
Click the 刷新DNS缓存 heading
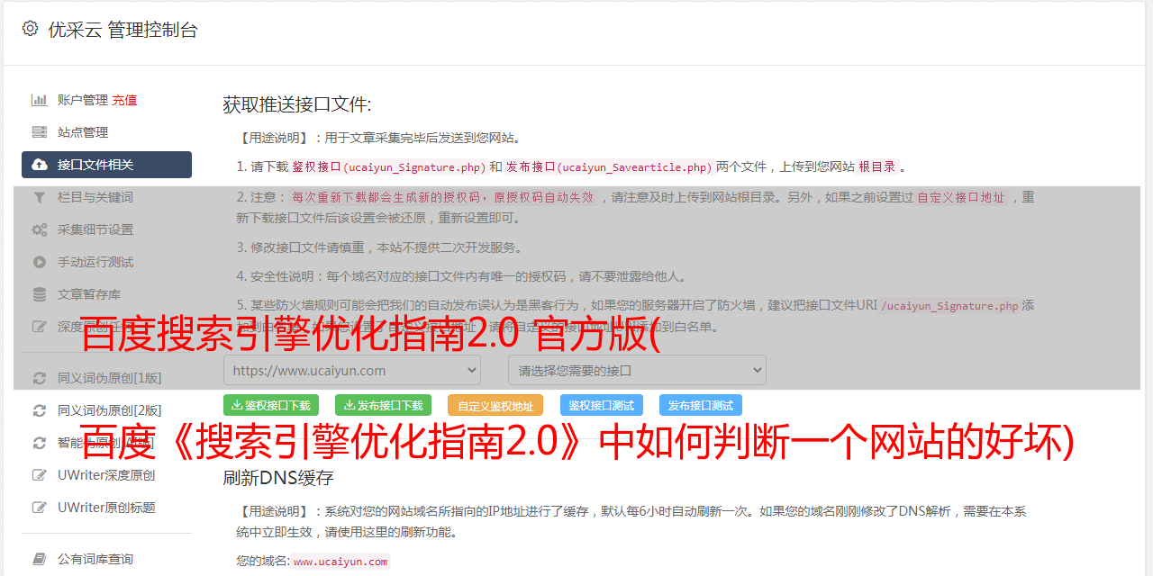point(278,477)
